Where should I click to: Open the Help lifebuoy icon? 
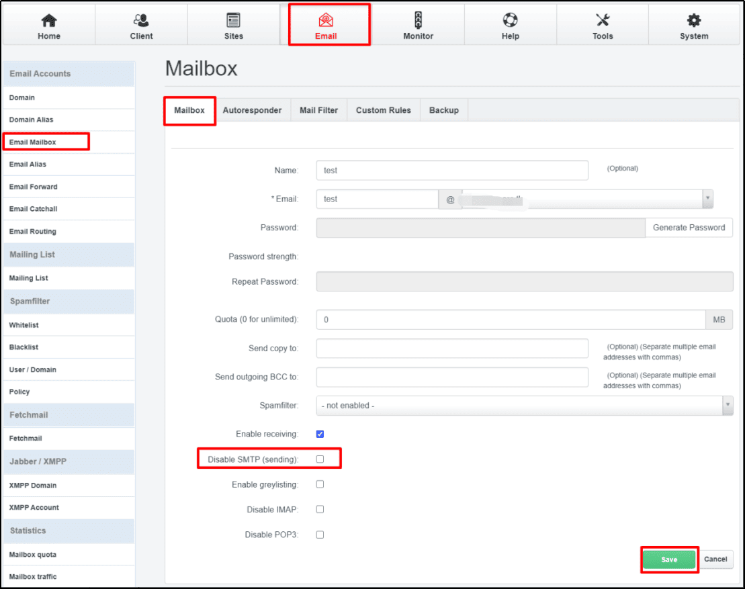(511, 20)
